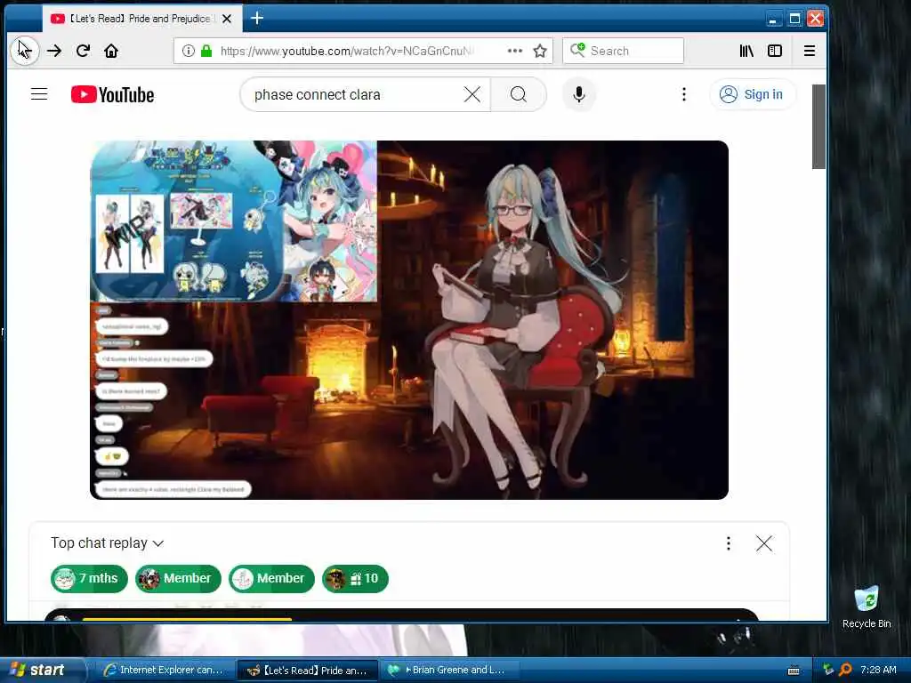Submit search with the magnifier button
This screenshot has height=683, width=911.
pos(519,94)
